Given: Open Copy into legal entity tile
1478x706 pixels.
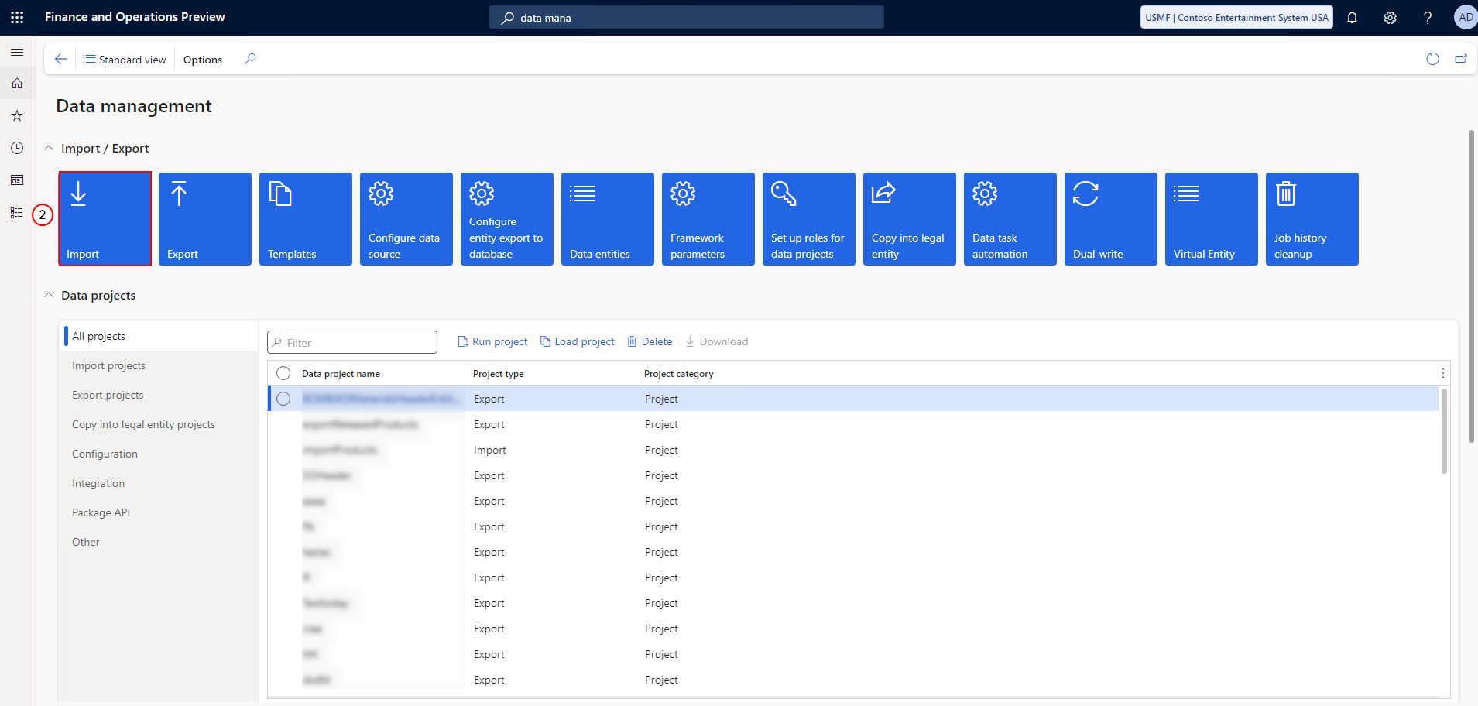Looking at the screenshot, I should pyautogui.click(x=910, y=219).
